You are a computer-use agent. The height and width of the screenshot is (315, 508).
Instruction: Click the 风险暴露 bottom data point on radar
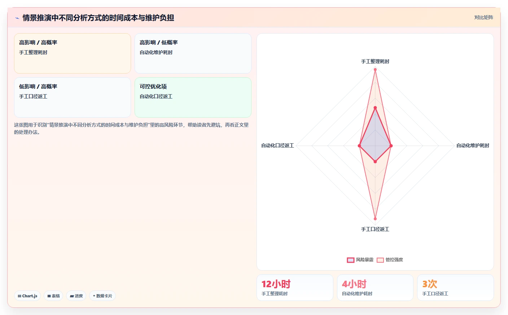375,162
